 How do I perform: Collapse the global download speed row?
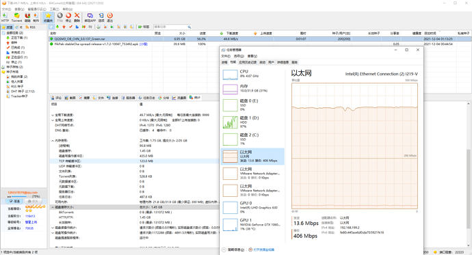tap(53, 115)
